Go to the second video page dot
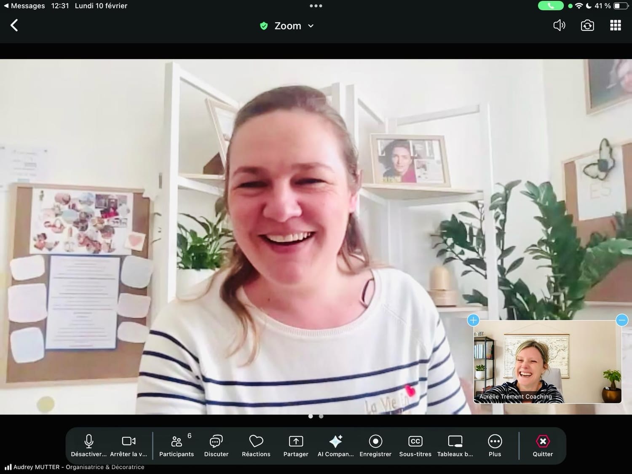 [x=321, y=416]
